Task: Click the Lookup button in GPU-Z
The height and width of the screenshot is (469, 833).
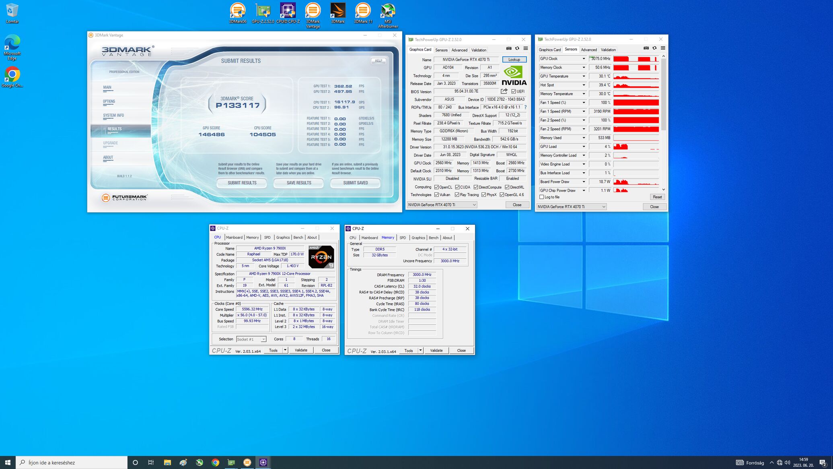Action: pos(514,60)
